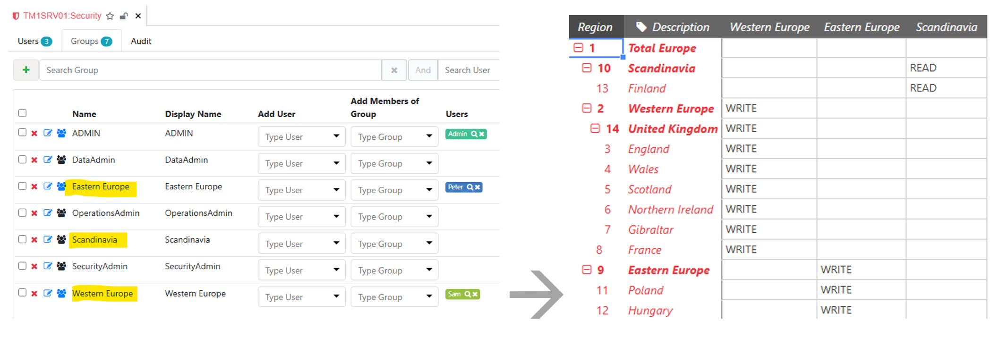Delete the DataAdmin group via red X
Image resolution: width=999 pixels, height=347 pixels.
(34, 160)
